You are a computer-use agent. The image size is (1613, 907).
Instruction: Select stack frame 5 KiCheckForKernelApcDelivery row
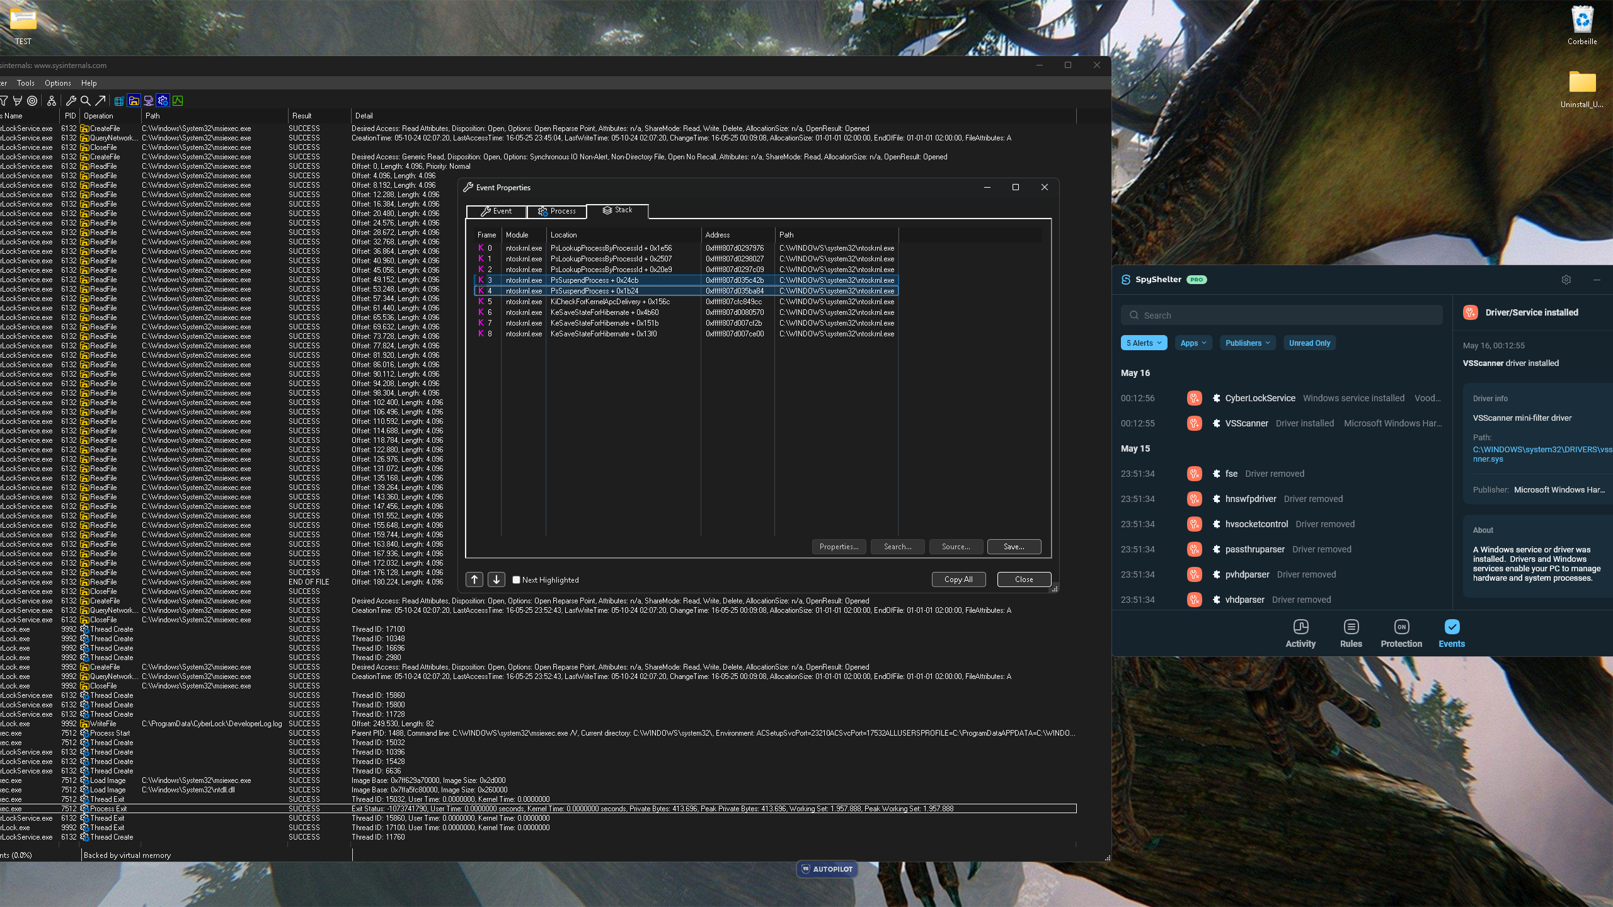(686, 302)
